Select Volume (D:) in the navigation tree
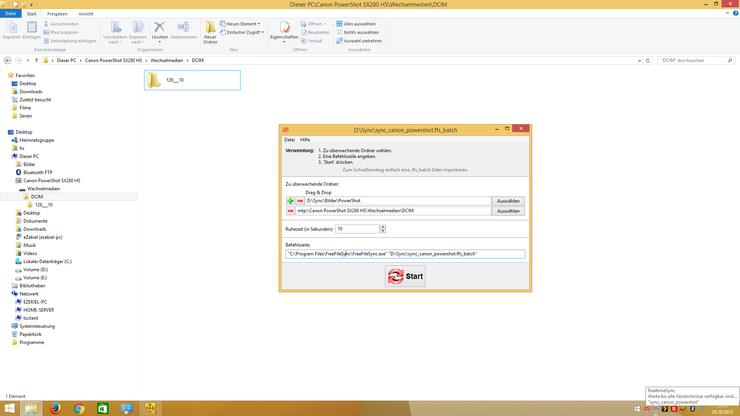Image resolution: width=740 pixels, height=416 pixels. point(35,270)
